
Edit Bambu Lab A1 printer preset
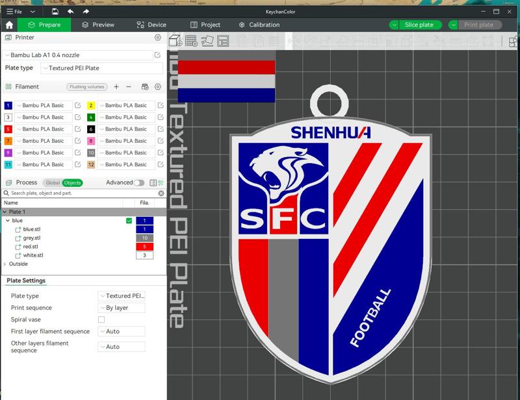pyautogui.click(x=157, y=55)
